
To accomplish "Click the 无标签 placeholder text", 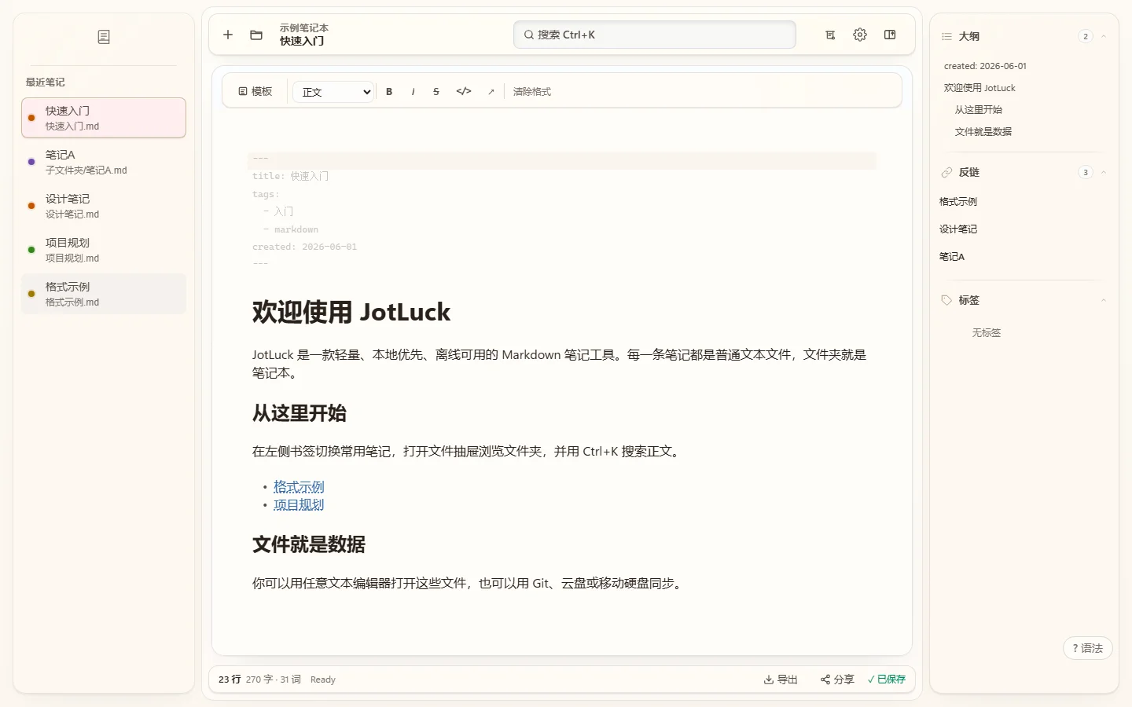I will pyautogui.click(x=987, y=333).
